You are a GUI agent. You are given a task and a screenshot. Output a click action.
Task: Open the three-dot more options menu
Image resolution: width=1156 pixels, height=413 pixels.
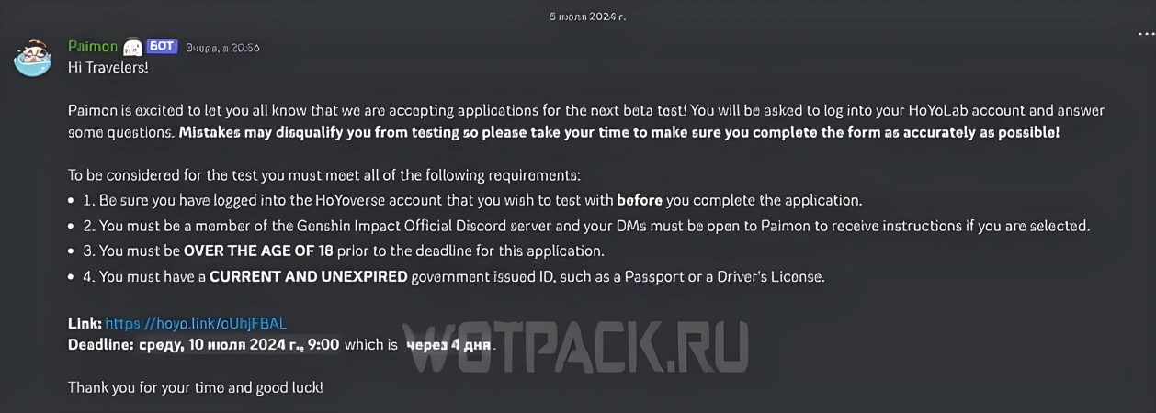[1146, 33]
